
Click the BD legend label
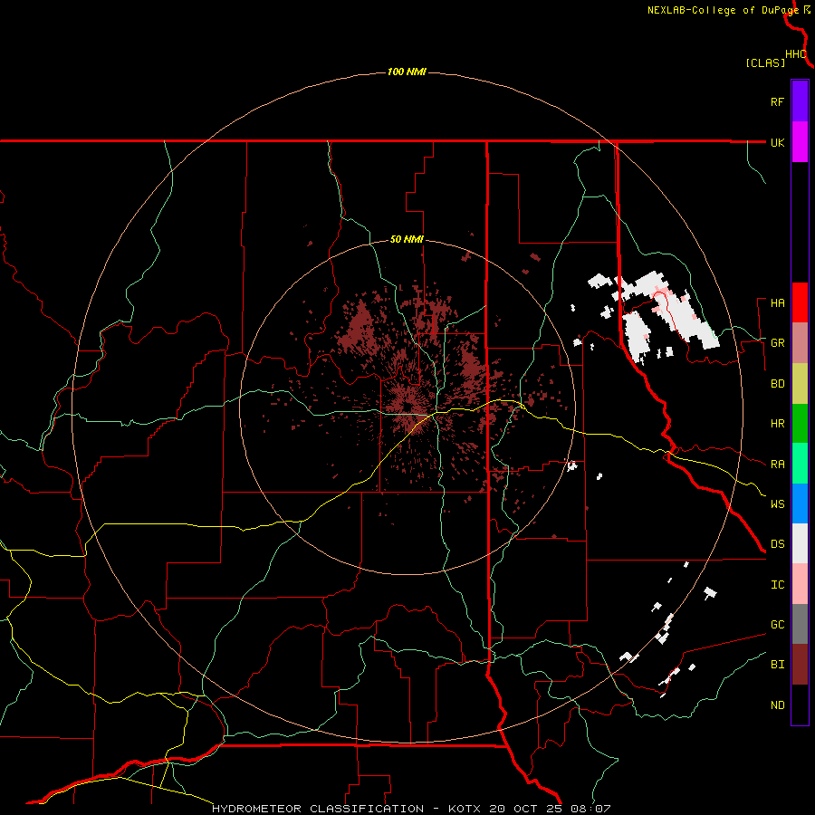777,384
